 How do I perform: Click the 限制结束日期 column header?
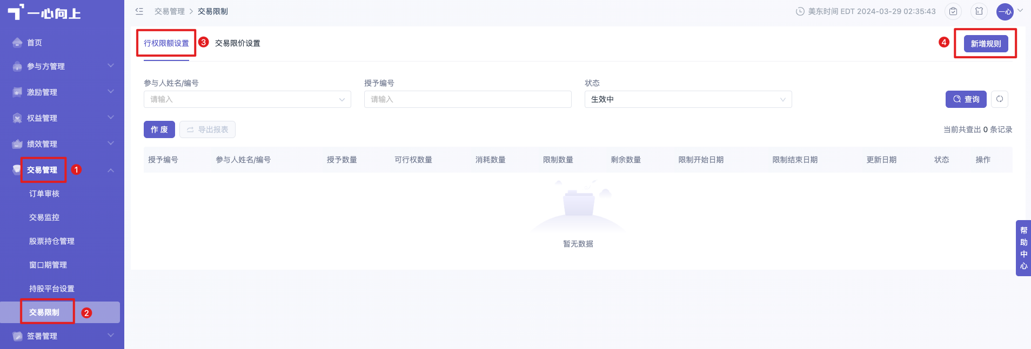tap(795, 160)
